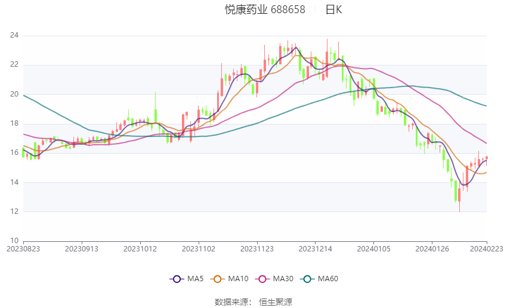
Task: Click the tall red candlestick near 20231214
Action: [x=327, y=58]
